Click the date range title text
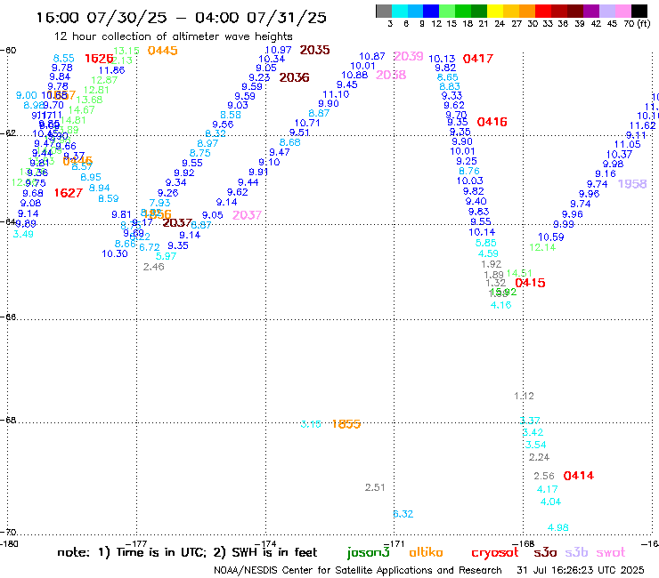Viewport: 659px width, 578px height. point(181,18)
